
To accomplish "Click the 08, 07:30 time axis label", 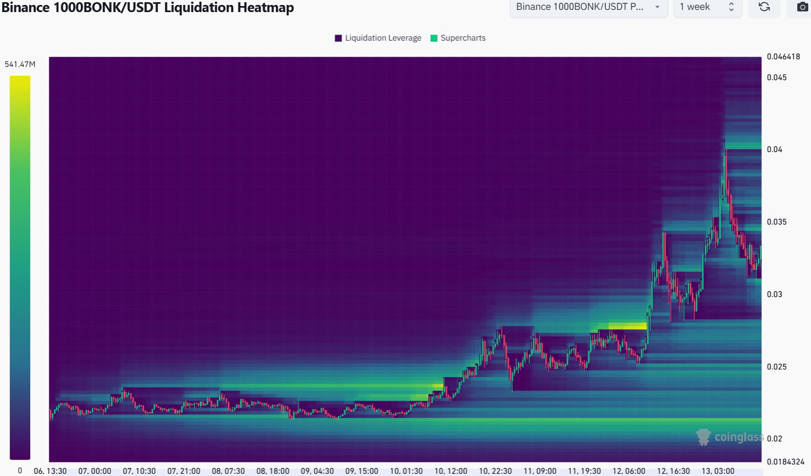I will (x=228, y=471).
